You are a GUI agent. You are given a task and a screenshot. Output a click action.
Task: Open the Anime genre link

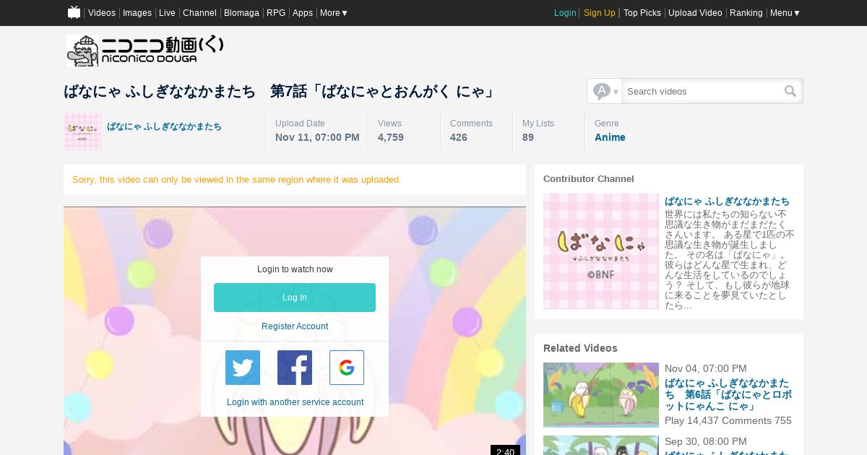610,137
